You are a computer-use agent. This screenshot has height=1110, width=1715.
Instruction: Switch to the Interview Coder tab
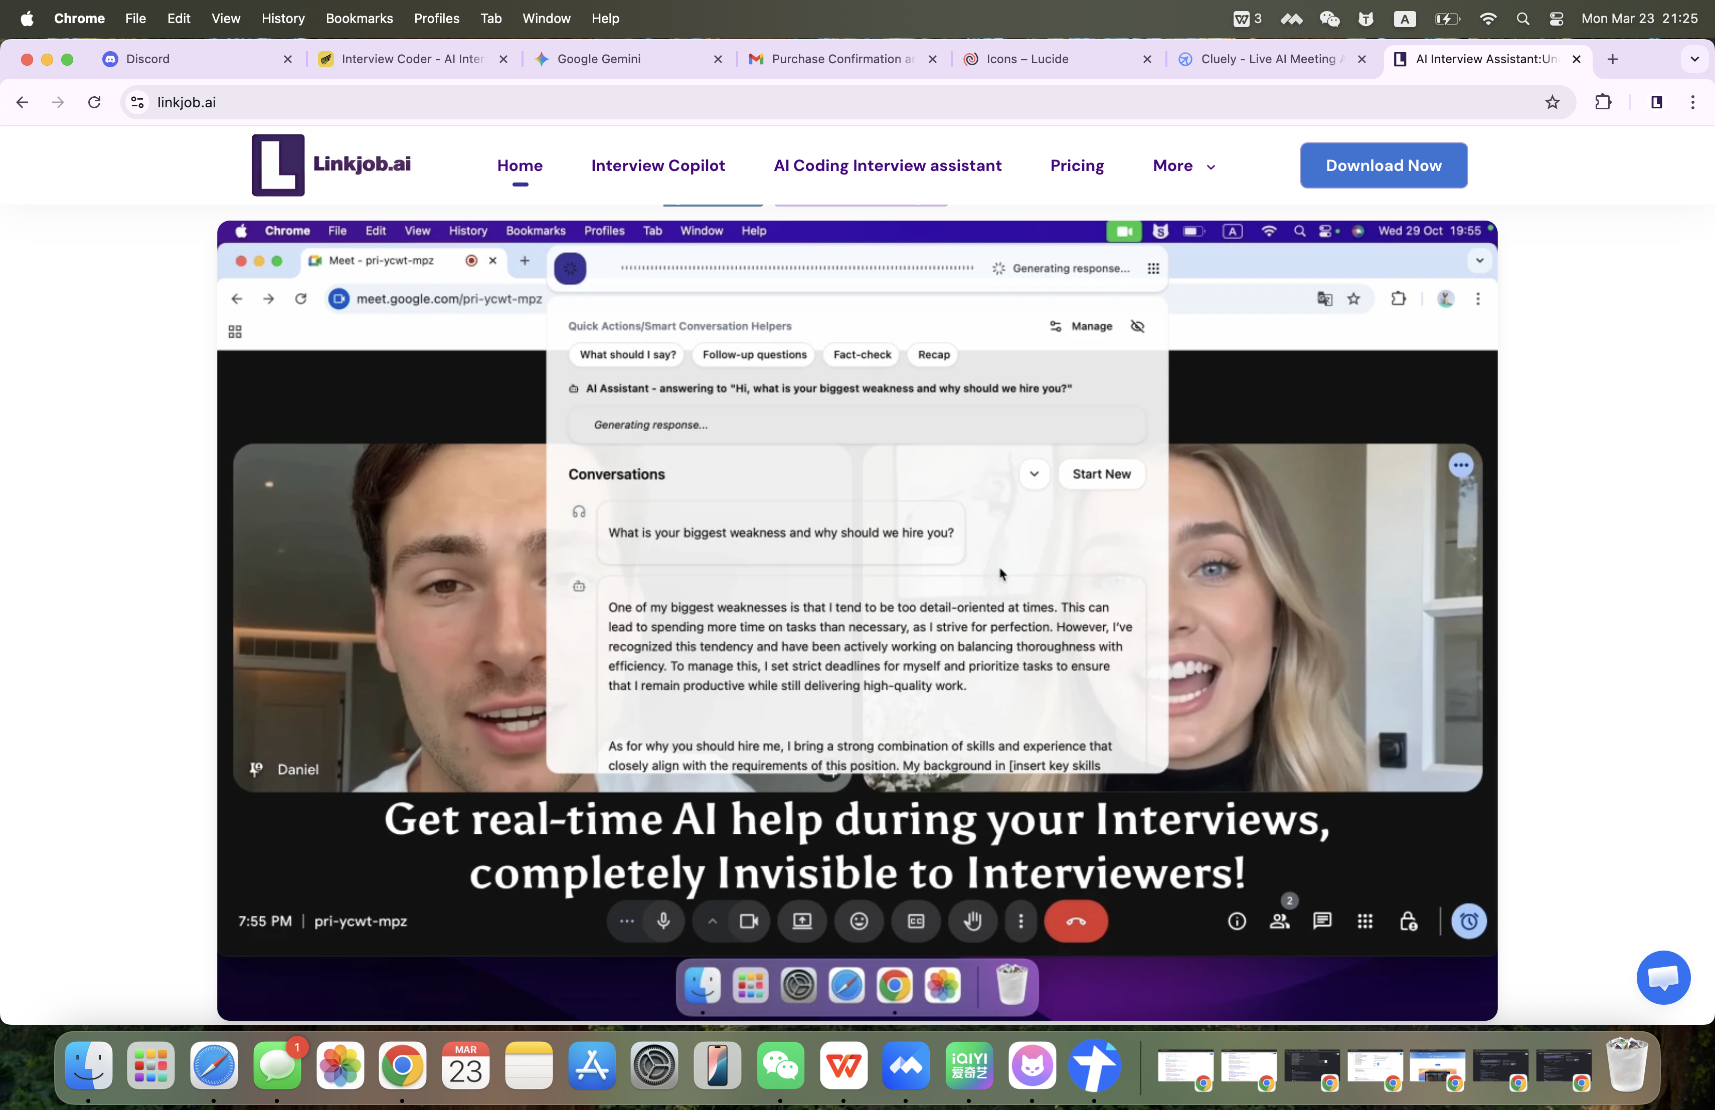pos(412,59)
